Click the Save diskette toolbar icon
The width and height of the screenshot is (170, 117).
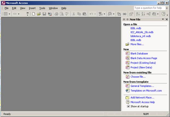[x=44, y=14]
